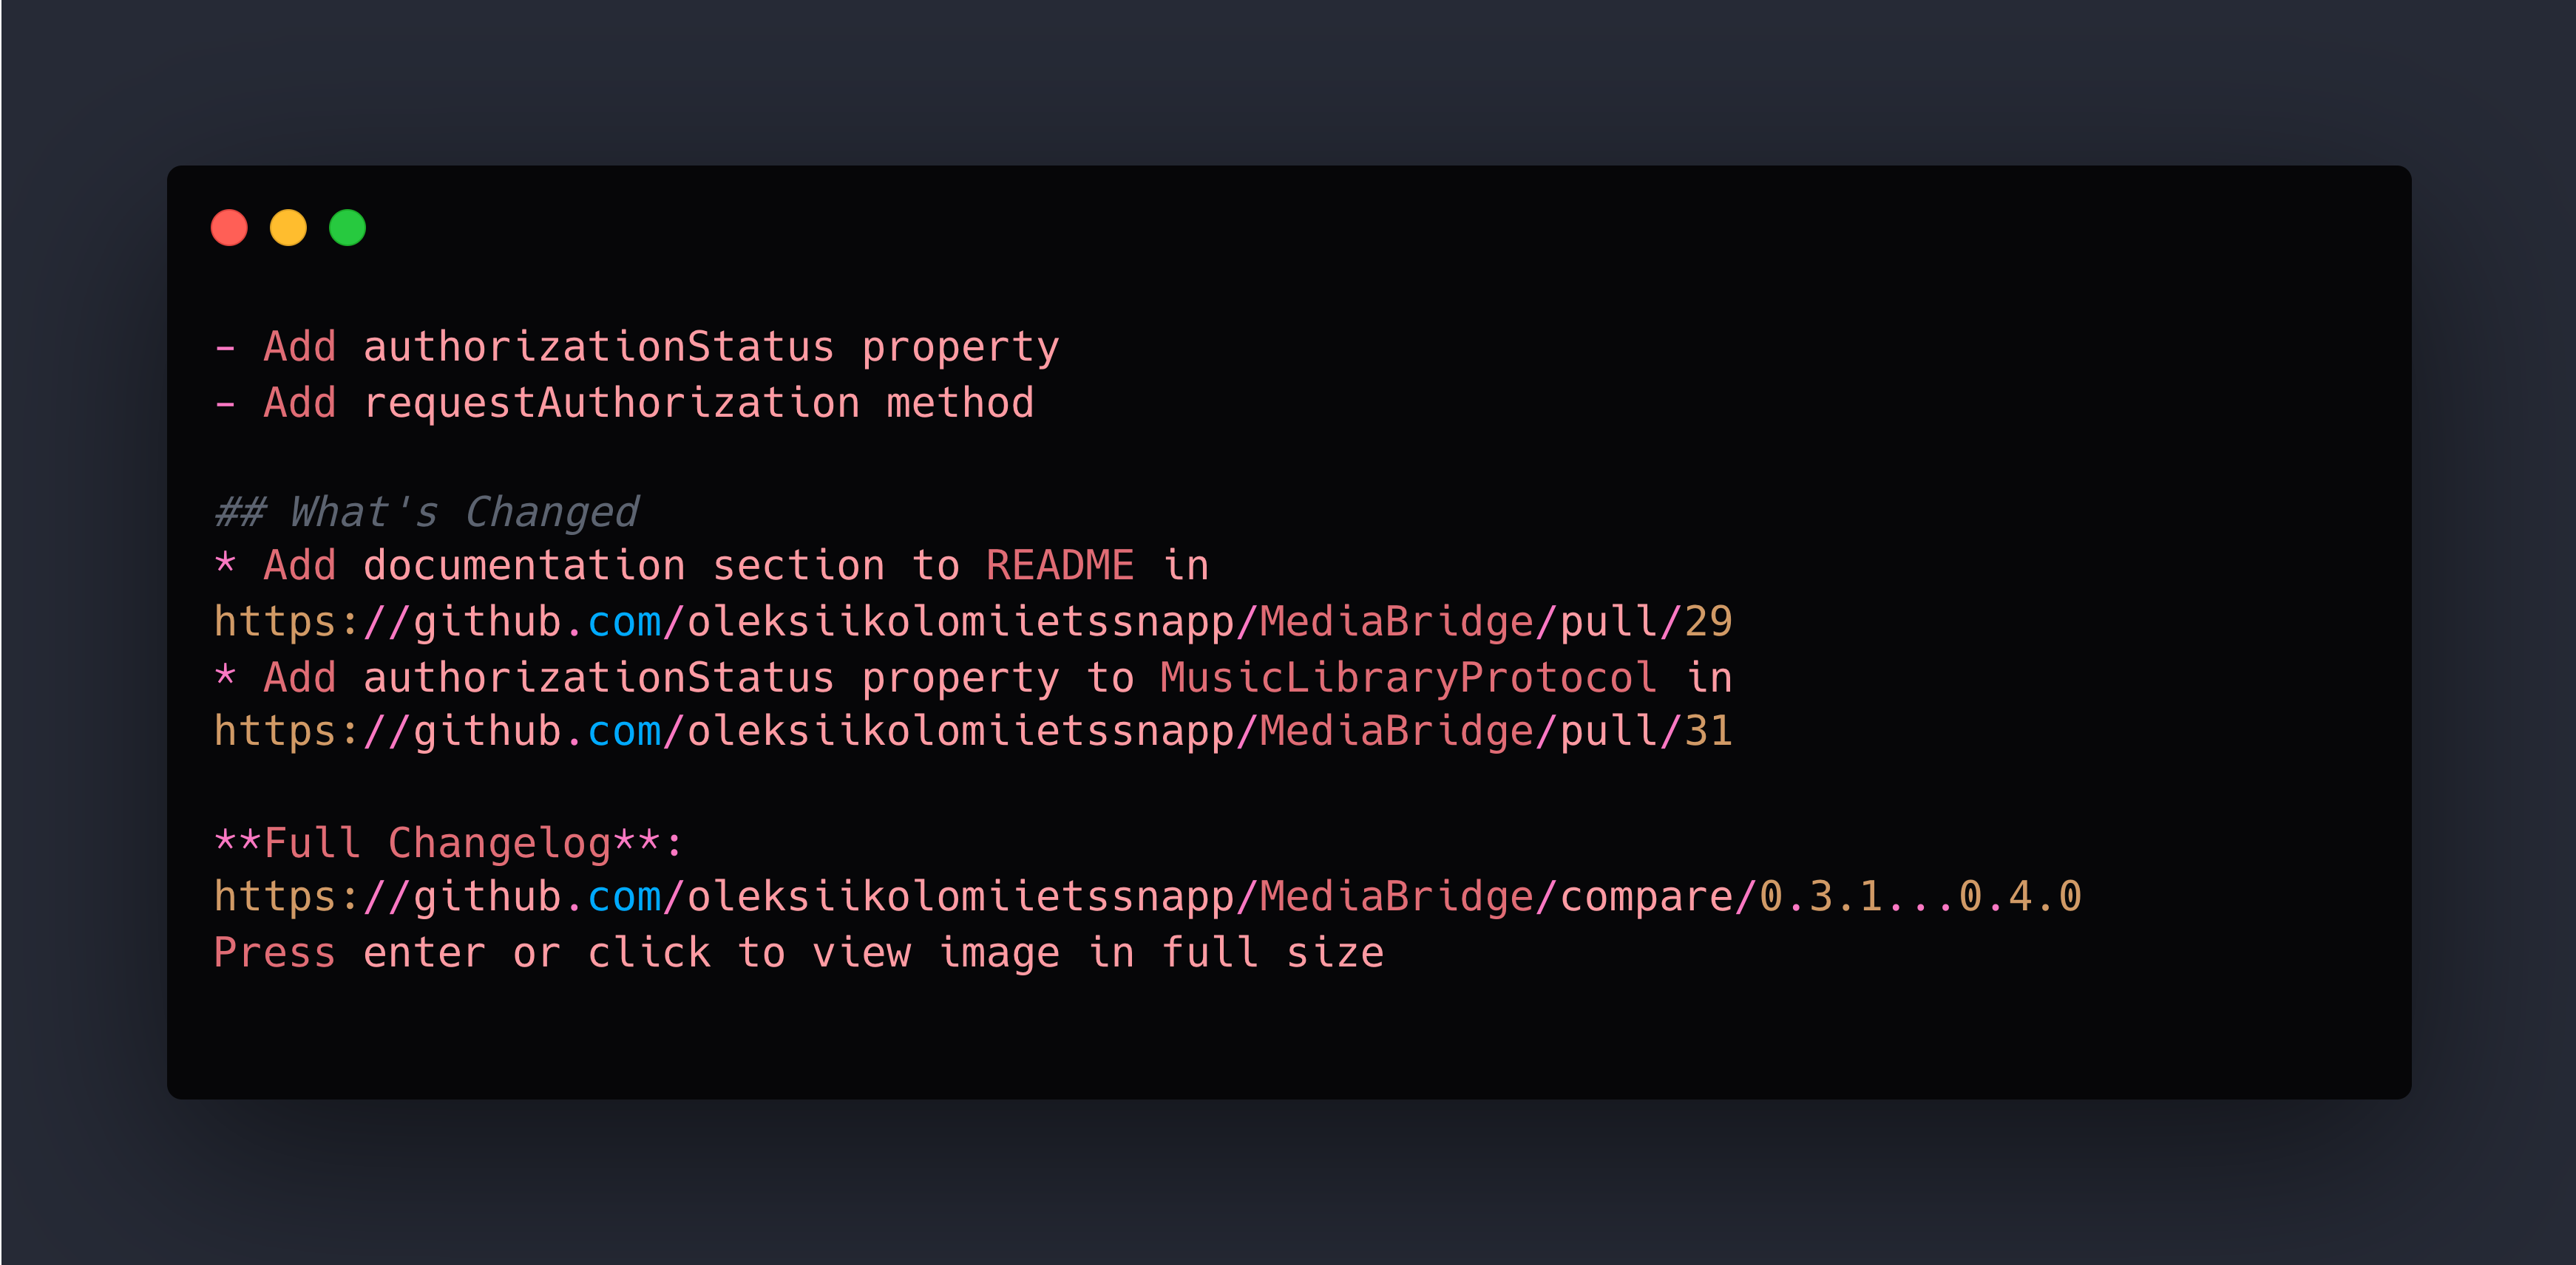Image resolution: width=2576 pixels, height=1265 pixels.
Task: Click the number 29 in pull link
Action: 1708,622
